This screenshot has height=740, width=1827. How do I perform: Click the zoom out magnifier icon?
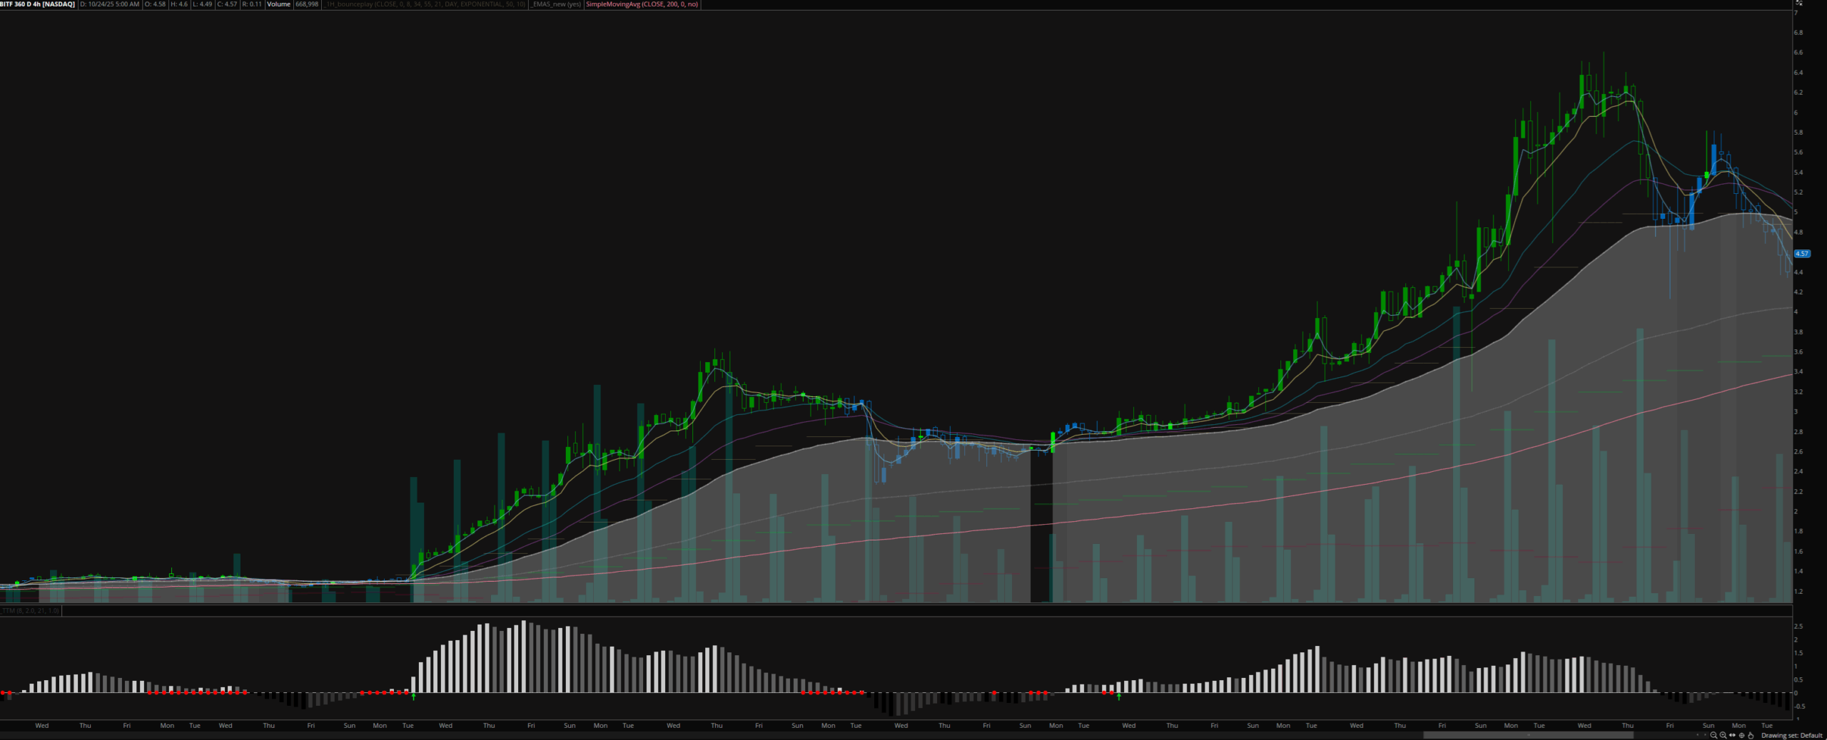point(1713,735)
